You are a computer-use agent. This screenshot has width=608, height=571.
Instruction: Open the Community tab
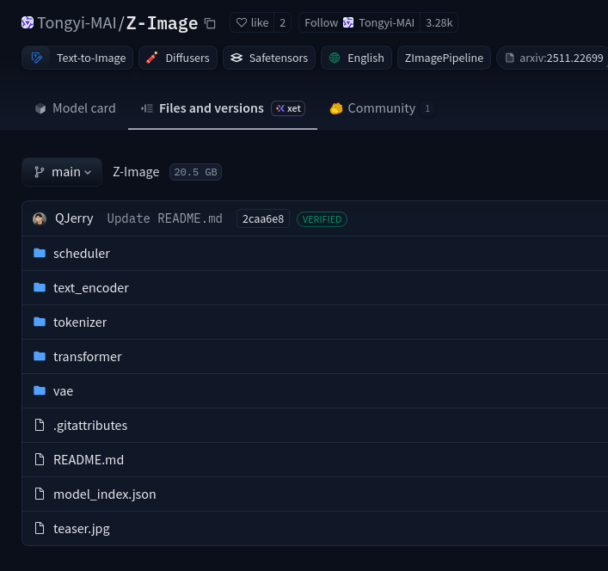381,108
